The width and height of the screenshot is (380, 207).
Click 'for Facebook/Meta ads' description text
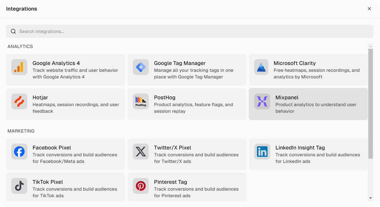pos(59,161)
